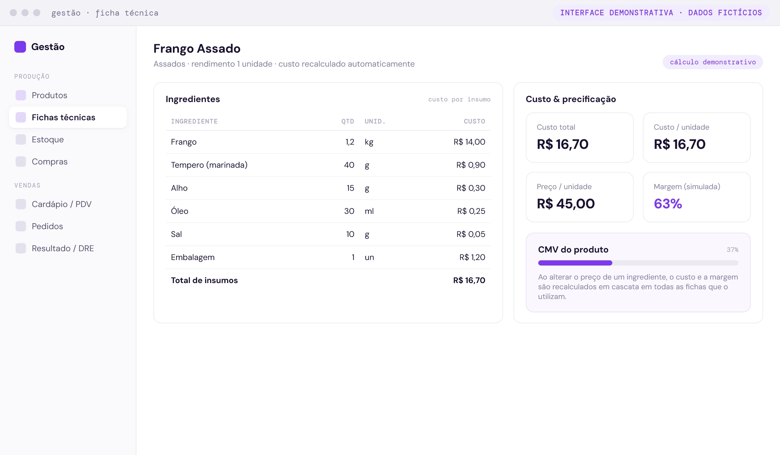Click the Óleo ingredient name
The height and width of the screenshot is (455, 780).
(x=179, y=211)
